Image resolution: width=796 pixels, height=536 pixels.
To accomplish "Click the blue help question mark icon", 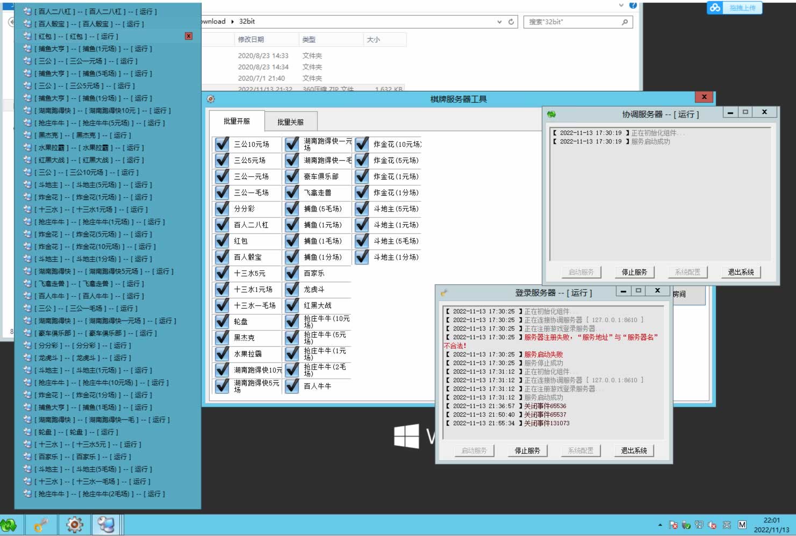I will [x=633, y=5].
